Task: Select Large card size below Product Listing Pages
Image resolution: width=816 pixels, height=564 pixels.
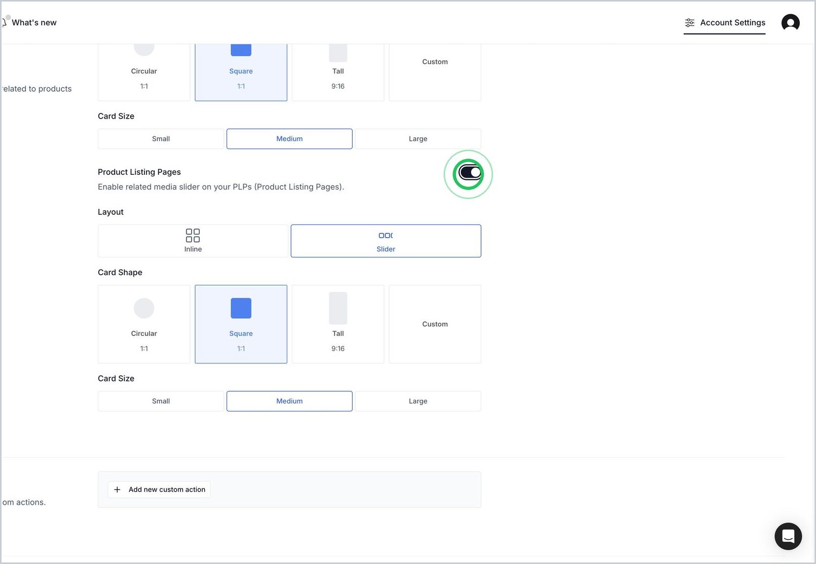Action: [418, 401]
